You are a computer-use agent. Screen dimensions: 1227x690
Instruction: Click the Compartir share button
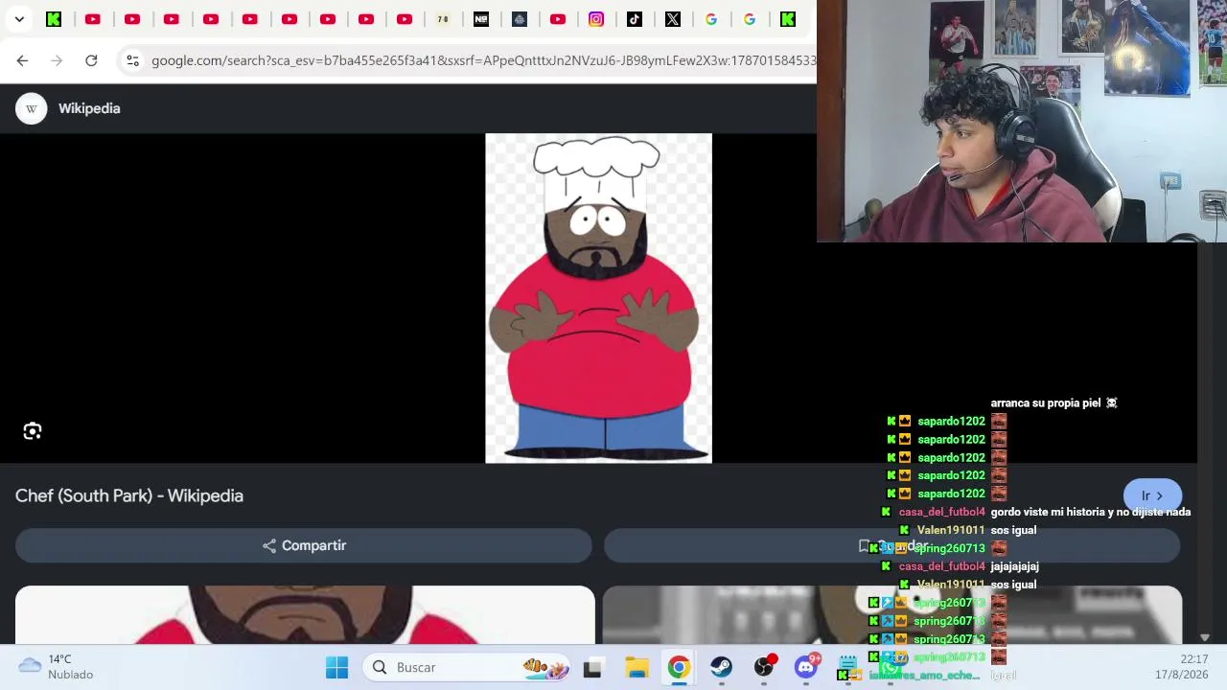304,545
